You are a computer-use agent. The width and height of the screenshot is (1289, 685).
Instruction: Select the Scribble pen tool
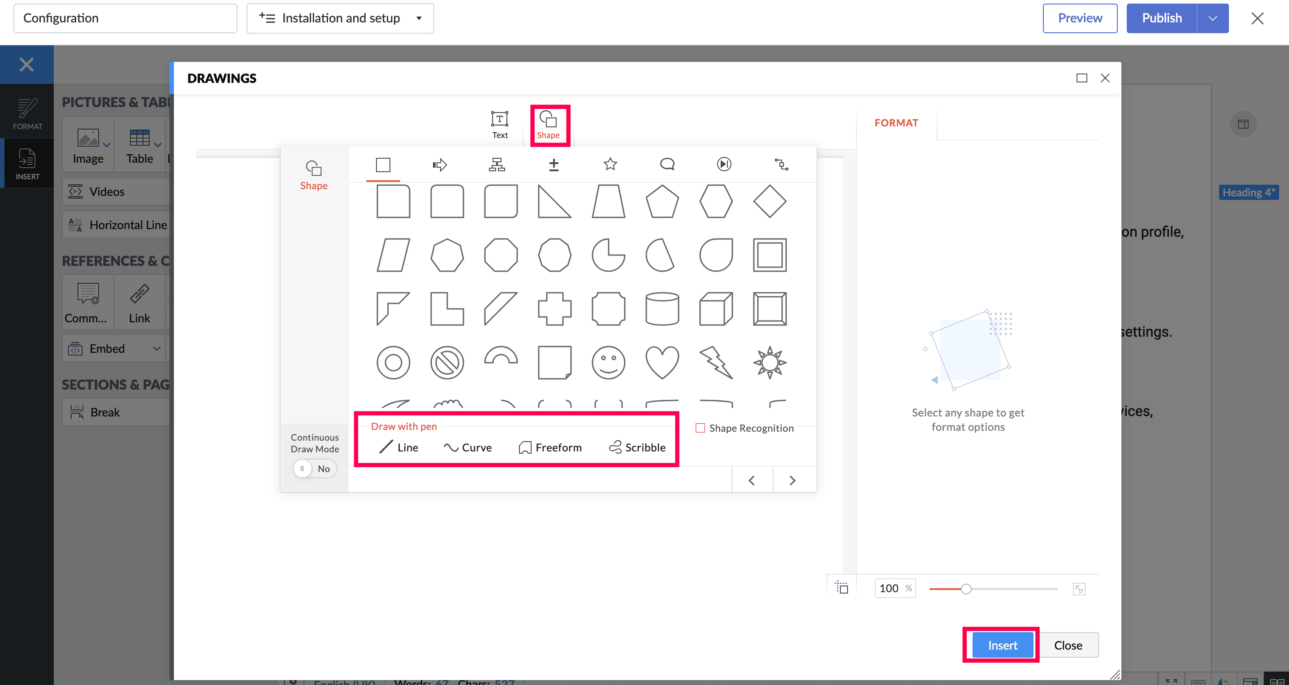tap(637, 447)
